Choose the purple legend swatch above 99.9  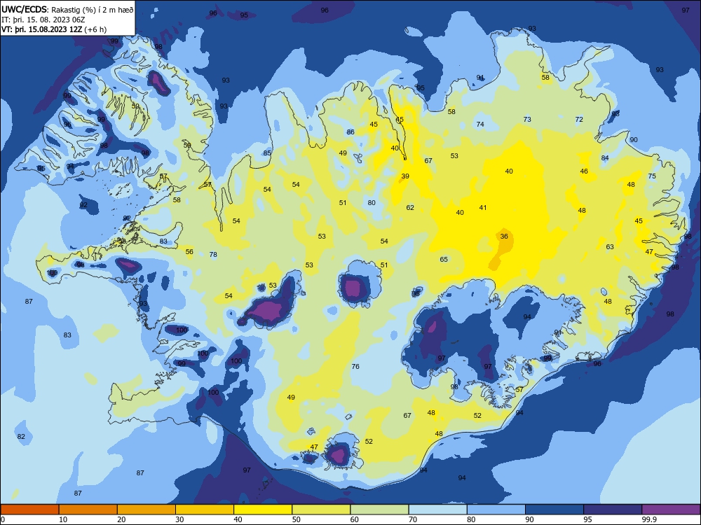pos(671,510)
